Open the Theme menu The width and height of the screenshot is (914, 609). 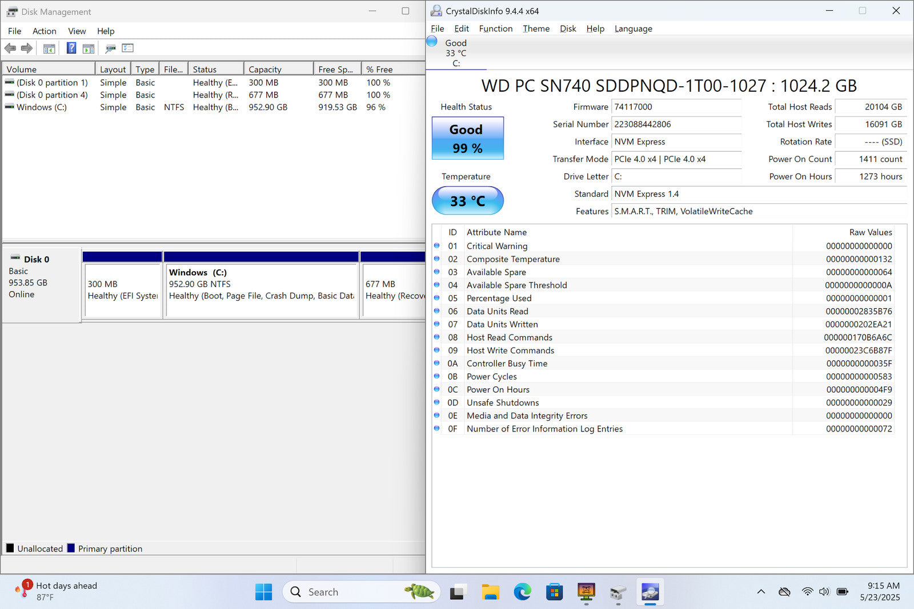pyautogui.click(x=536, y=29)
